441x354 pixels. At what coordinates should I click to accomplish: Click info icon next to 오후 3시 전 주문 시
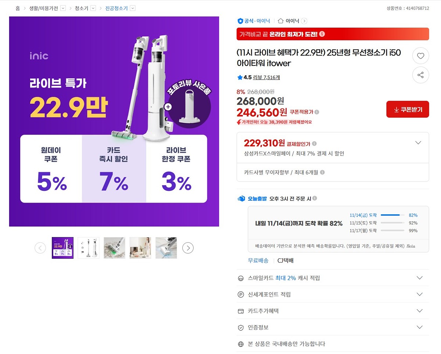tap(315, 199)
